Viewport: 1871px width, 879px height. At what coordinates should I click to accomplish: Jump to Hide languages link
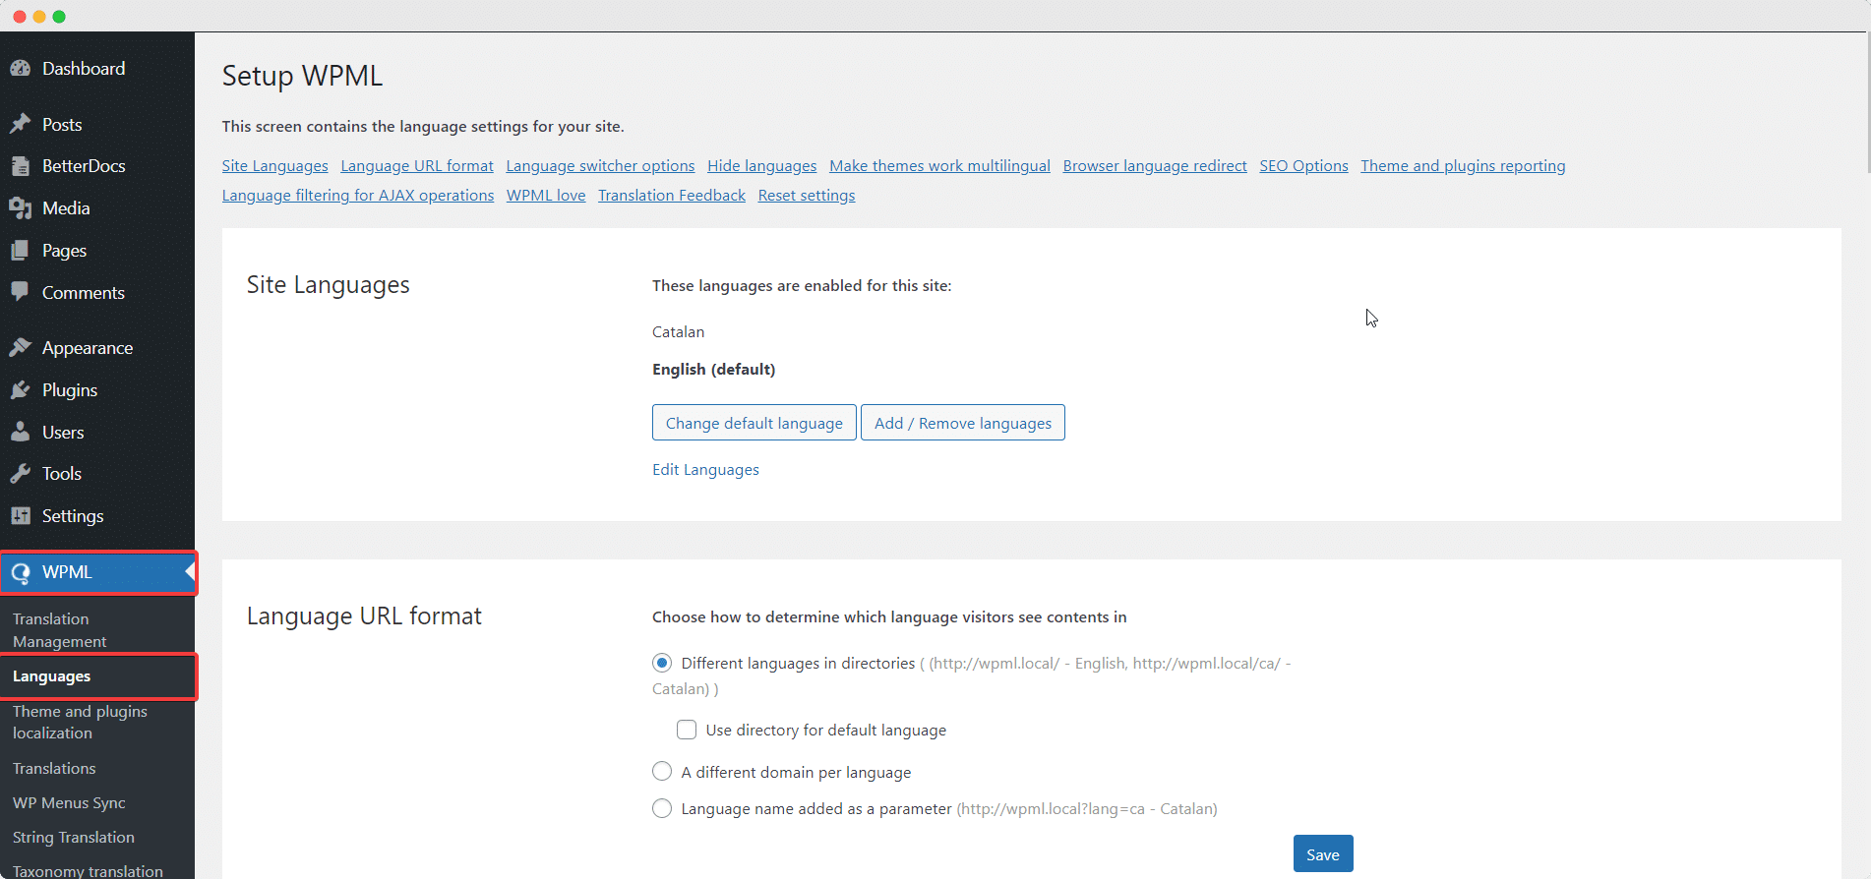point(762,166)
